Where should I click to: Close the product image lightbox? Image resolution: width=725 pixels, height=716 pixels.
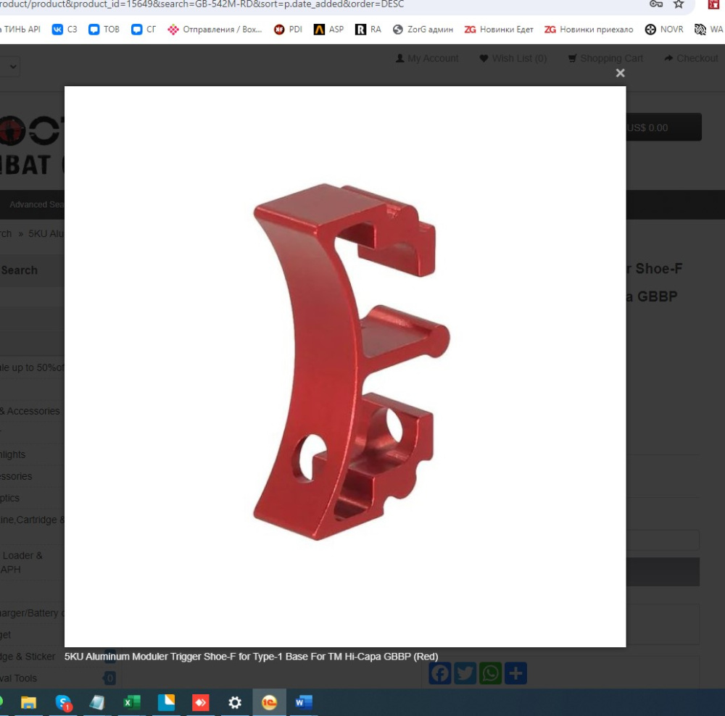[x=620, y=73]
